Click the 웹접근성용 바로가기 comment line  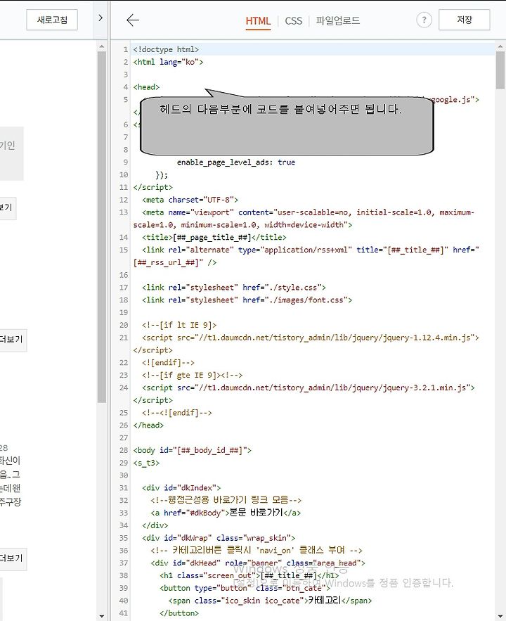point(226,501)
